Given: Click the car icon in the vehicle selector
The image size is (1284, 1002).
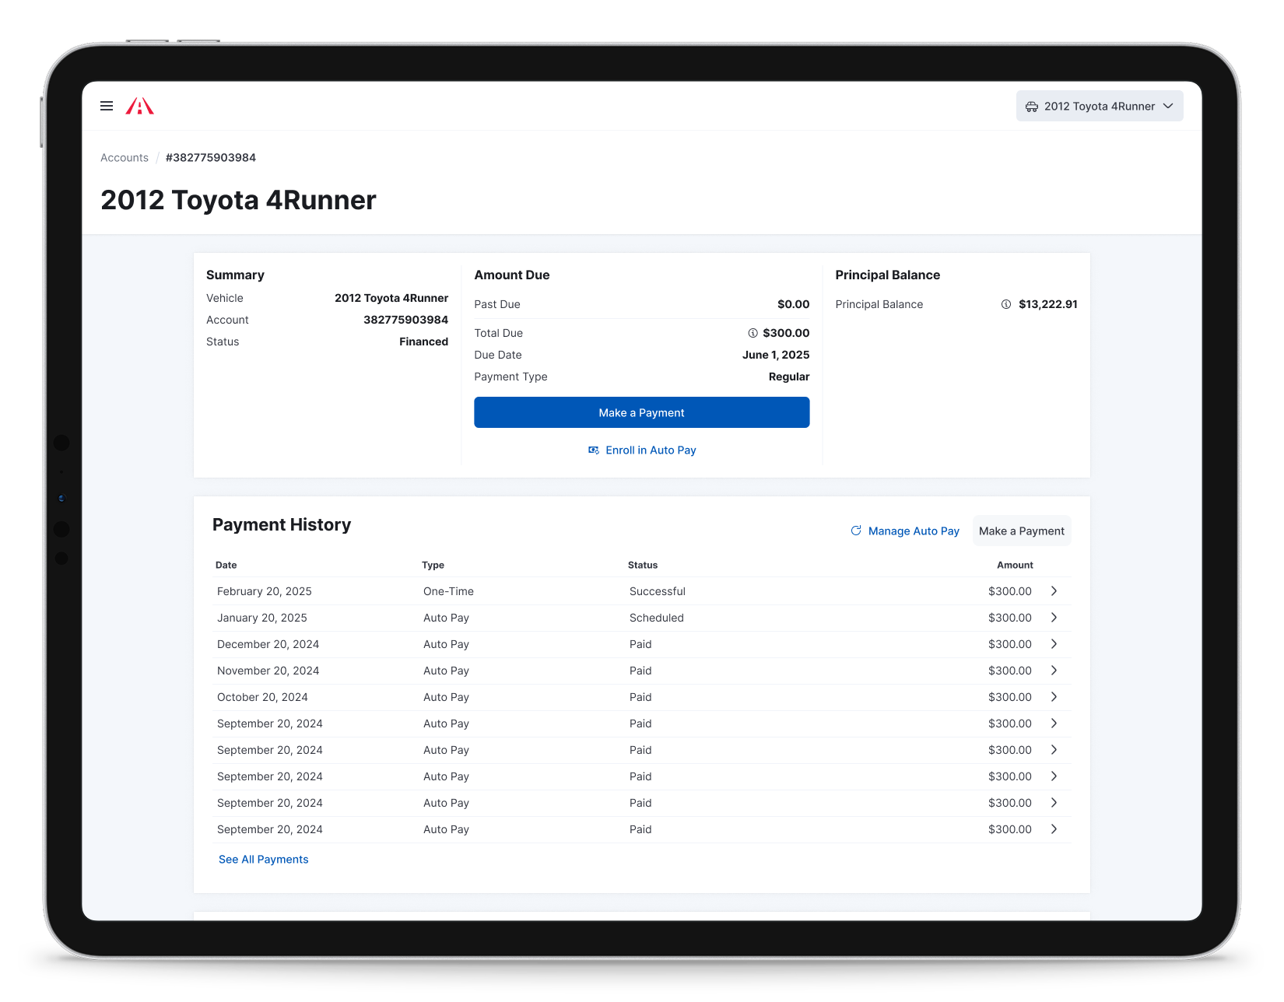Looking at the screenshot, I should tap(1032, 106).
